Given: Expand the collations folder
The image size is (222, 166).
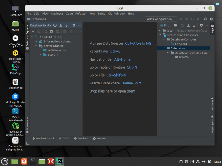Looking at the screenshot, I should click(x=40, y=50).
